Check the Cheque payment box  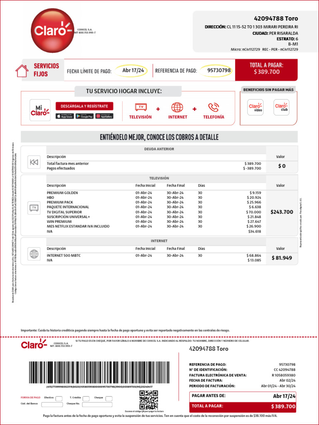[x=109, y=398]
